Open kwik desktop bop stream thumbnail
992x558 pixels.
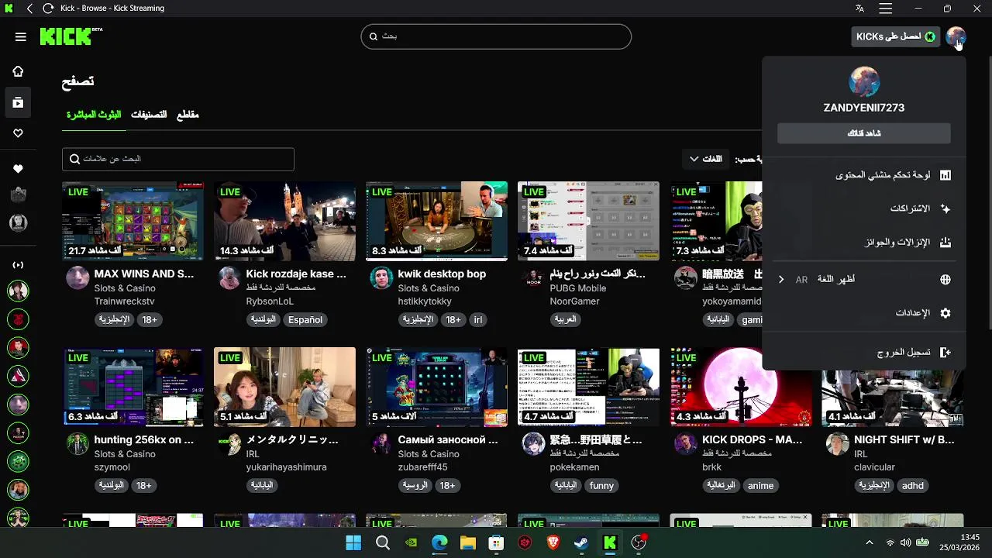[x=437, y=221]
